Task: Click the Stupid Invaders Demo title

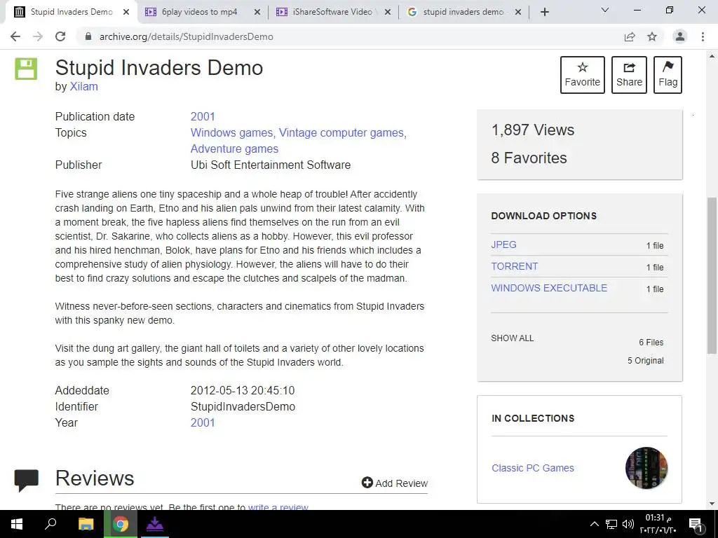Action: [159, 68]
